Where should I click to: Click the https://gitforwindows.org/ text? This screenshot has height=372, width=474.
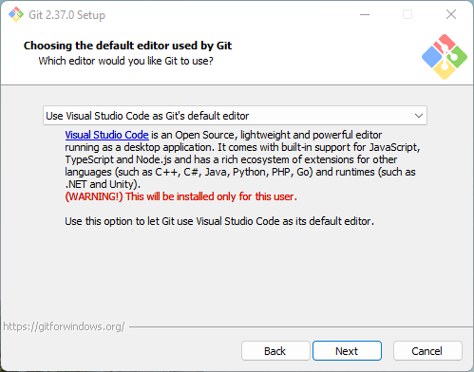[x=64, y=326]
